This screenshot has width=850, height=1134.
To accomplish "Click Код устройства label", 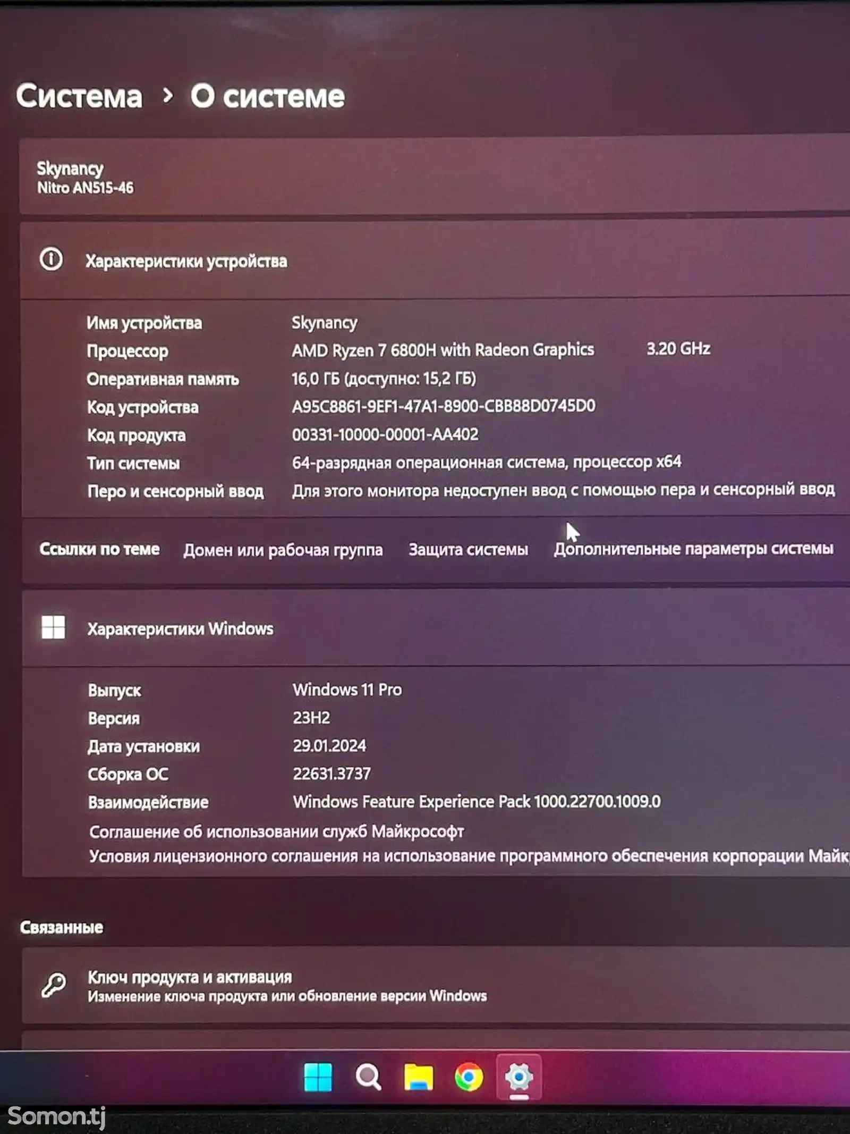I will 142,408.
